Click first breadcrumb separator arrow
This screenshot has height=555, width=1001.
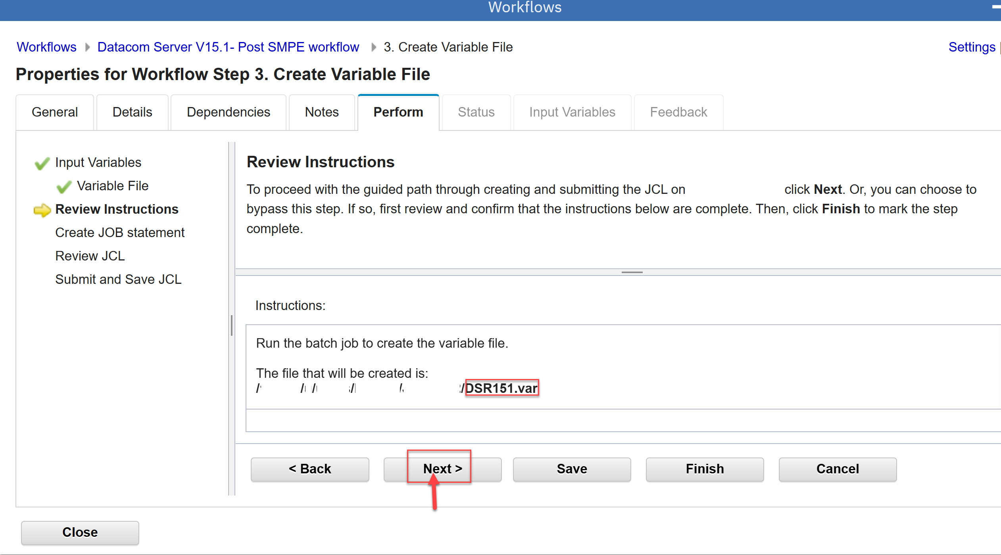point(87,47)
